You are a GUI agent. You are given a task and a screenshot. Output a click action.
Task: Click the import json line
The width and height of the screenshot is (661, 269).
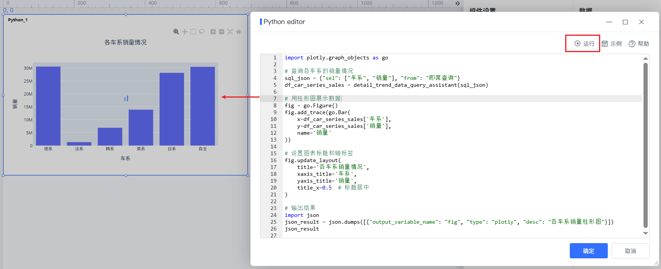pyautogui.click(x=302, y=215)
